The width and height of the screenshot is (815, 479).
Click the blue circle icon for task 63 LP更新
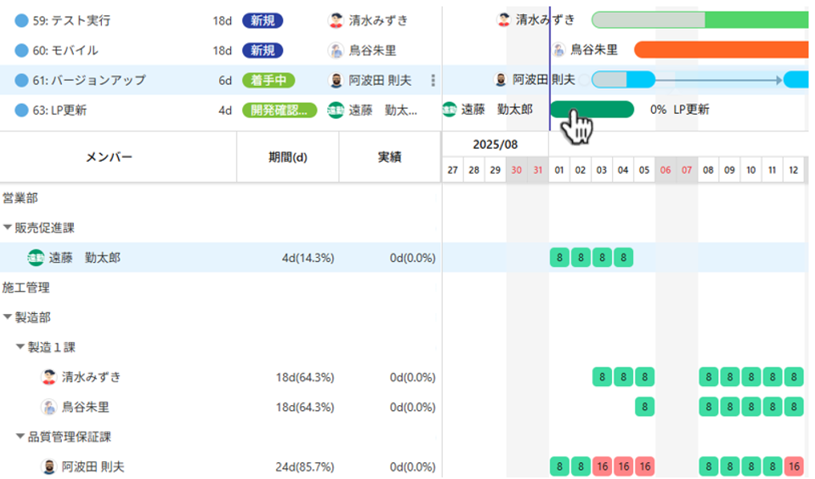22,111
